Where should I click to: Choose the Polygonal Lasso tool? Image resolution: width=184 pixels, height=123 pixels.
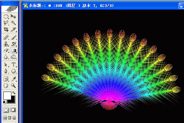point(6,23)
